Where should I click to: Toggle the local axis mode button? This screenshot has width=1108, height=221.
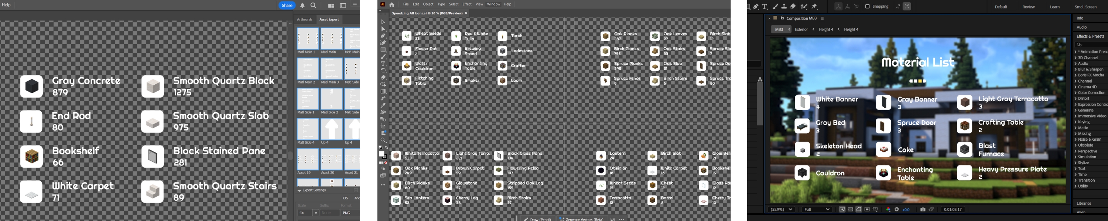838,6
